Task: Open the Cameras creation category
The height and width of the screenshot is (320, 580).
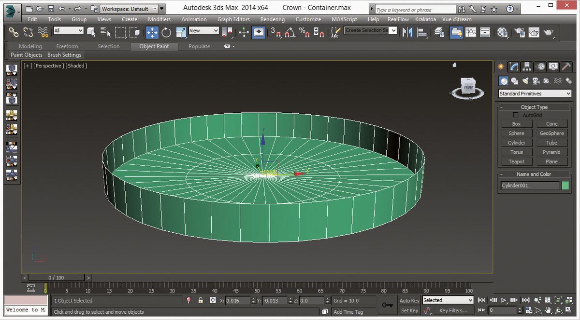Action: (536, 80)
